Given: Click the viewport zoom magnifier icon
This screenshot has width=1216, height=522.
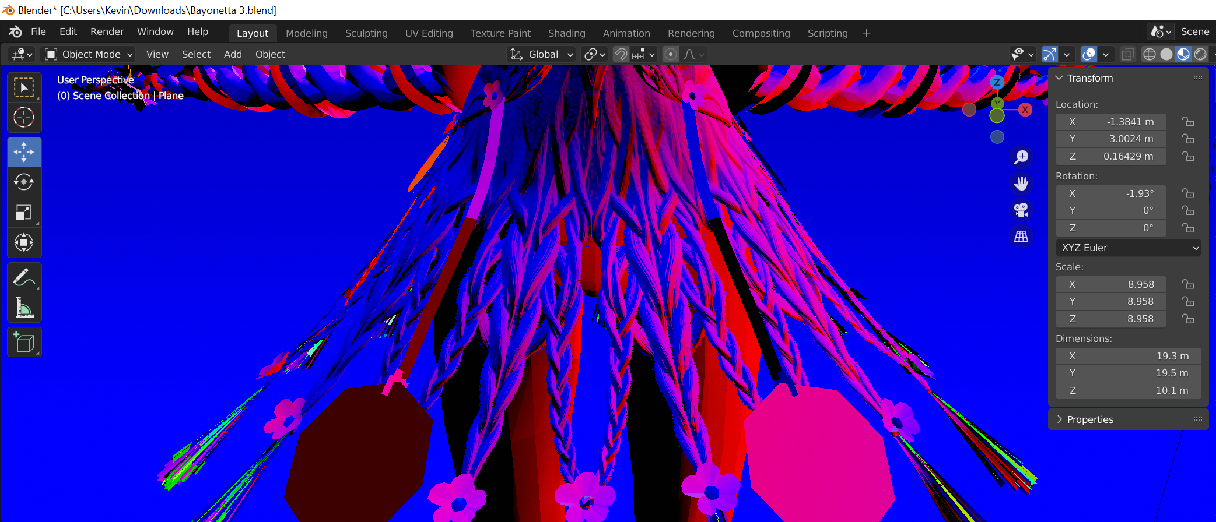Looking at the screenshot, I should [1021, 157].
